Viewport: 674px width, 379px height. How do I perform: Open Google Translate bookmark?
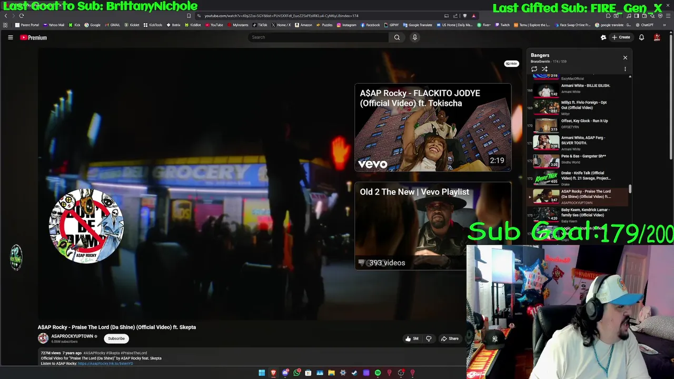[x=418, y=25]
